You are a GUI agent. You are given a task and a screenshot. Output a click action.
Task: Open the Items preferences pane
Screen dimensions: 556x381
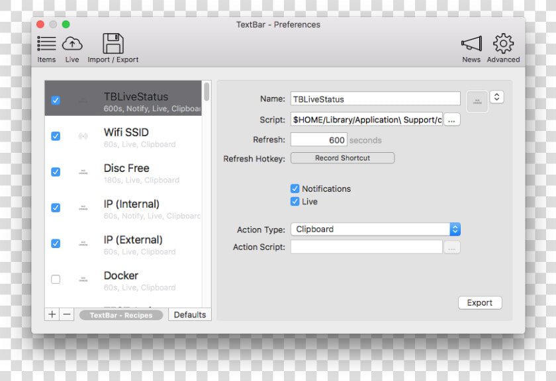46,48
